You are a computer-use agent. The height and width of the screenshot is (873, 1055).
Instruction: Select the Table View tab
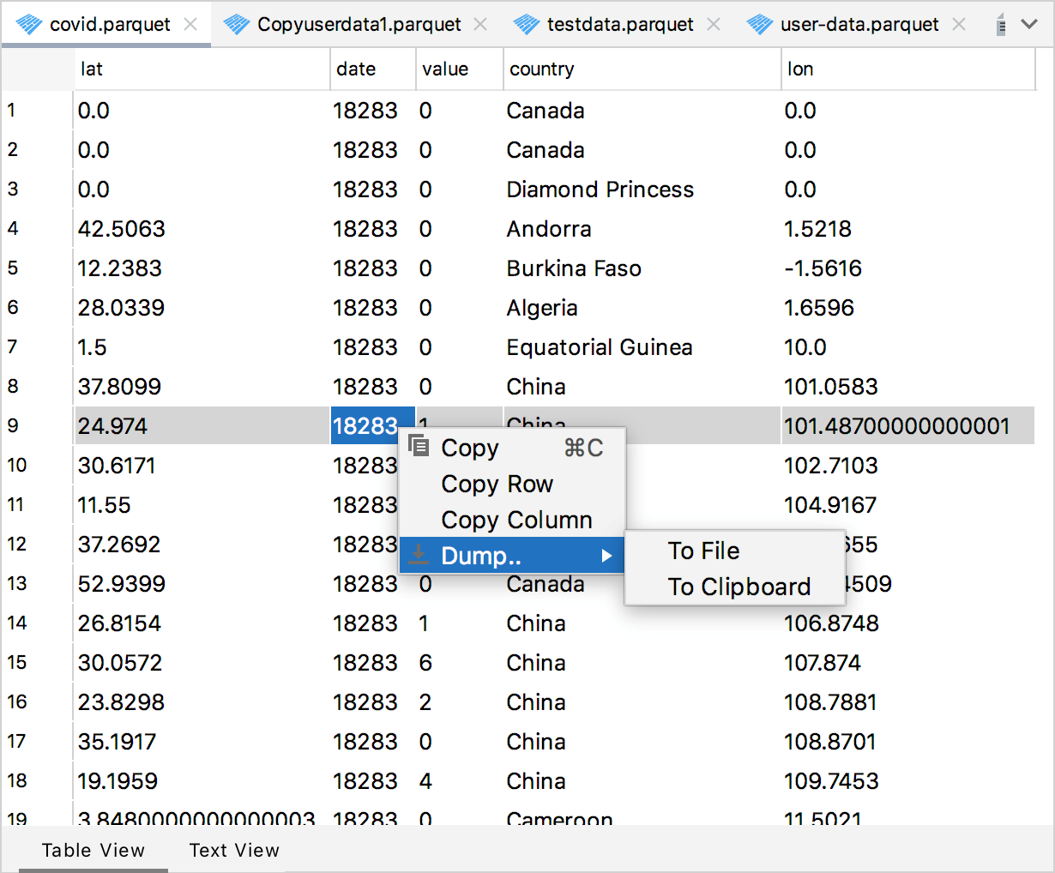tap(93, 850)
